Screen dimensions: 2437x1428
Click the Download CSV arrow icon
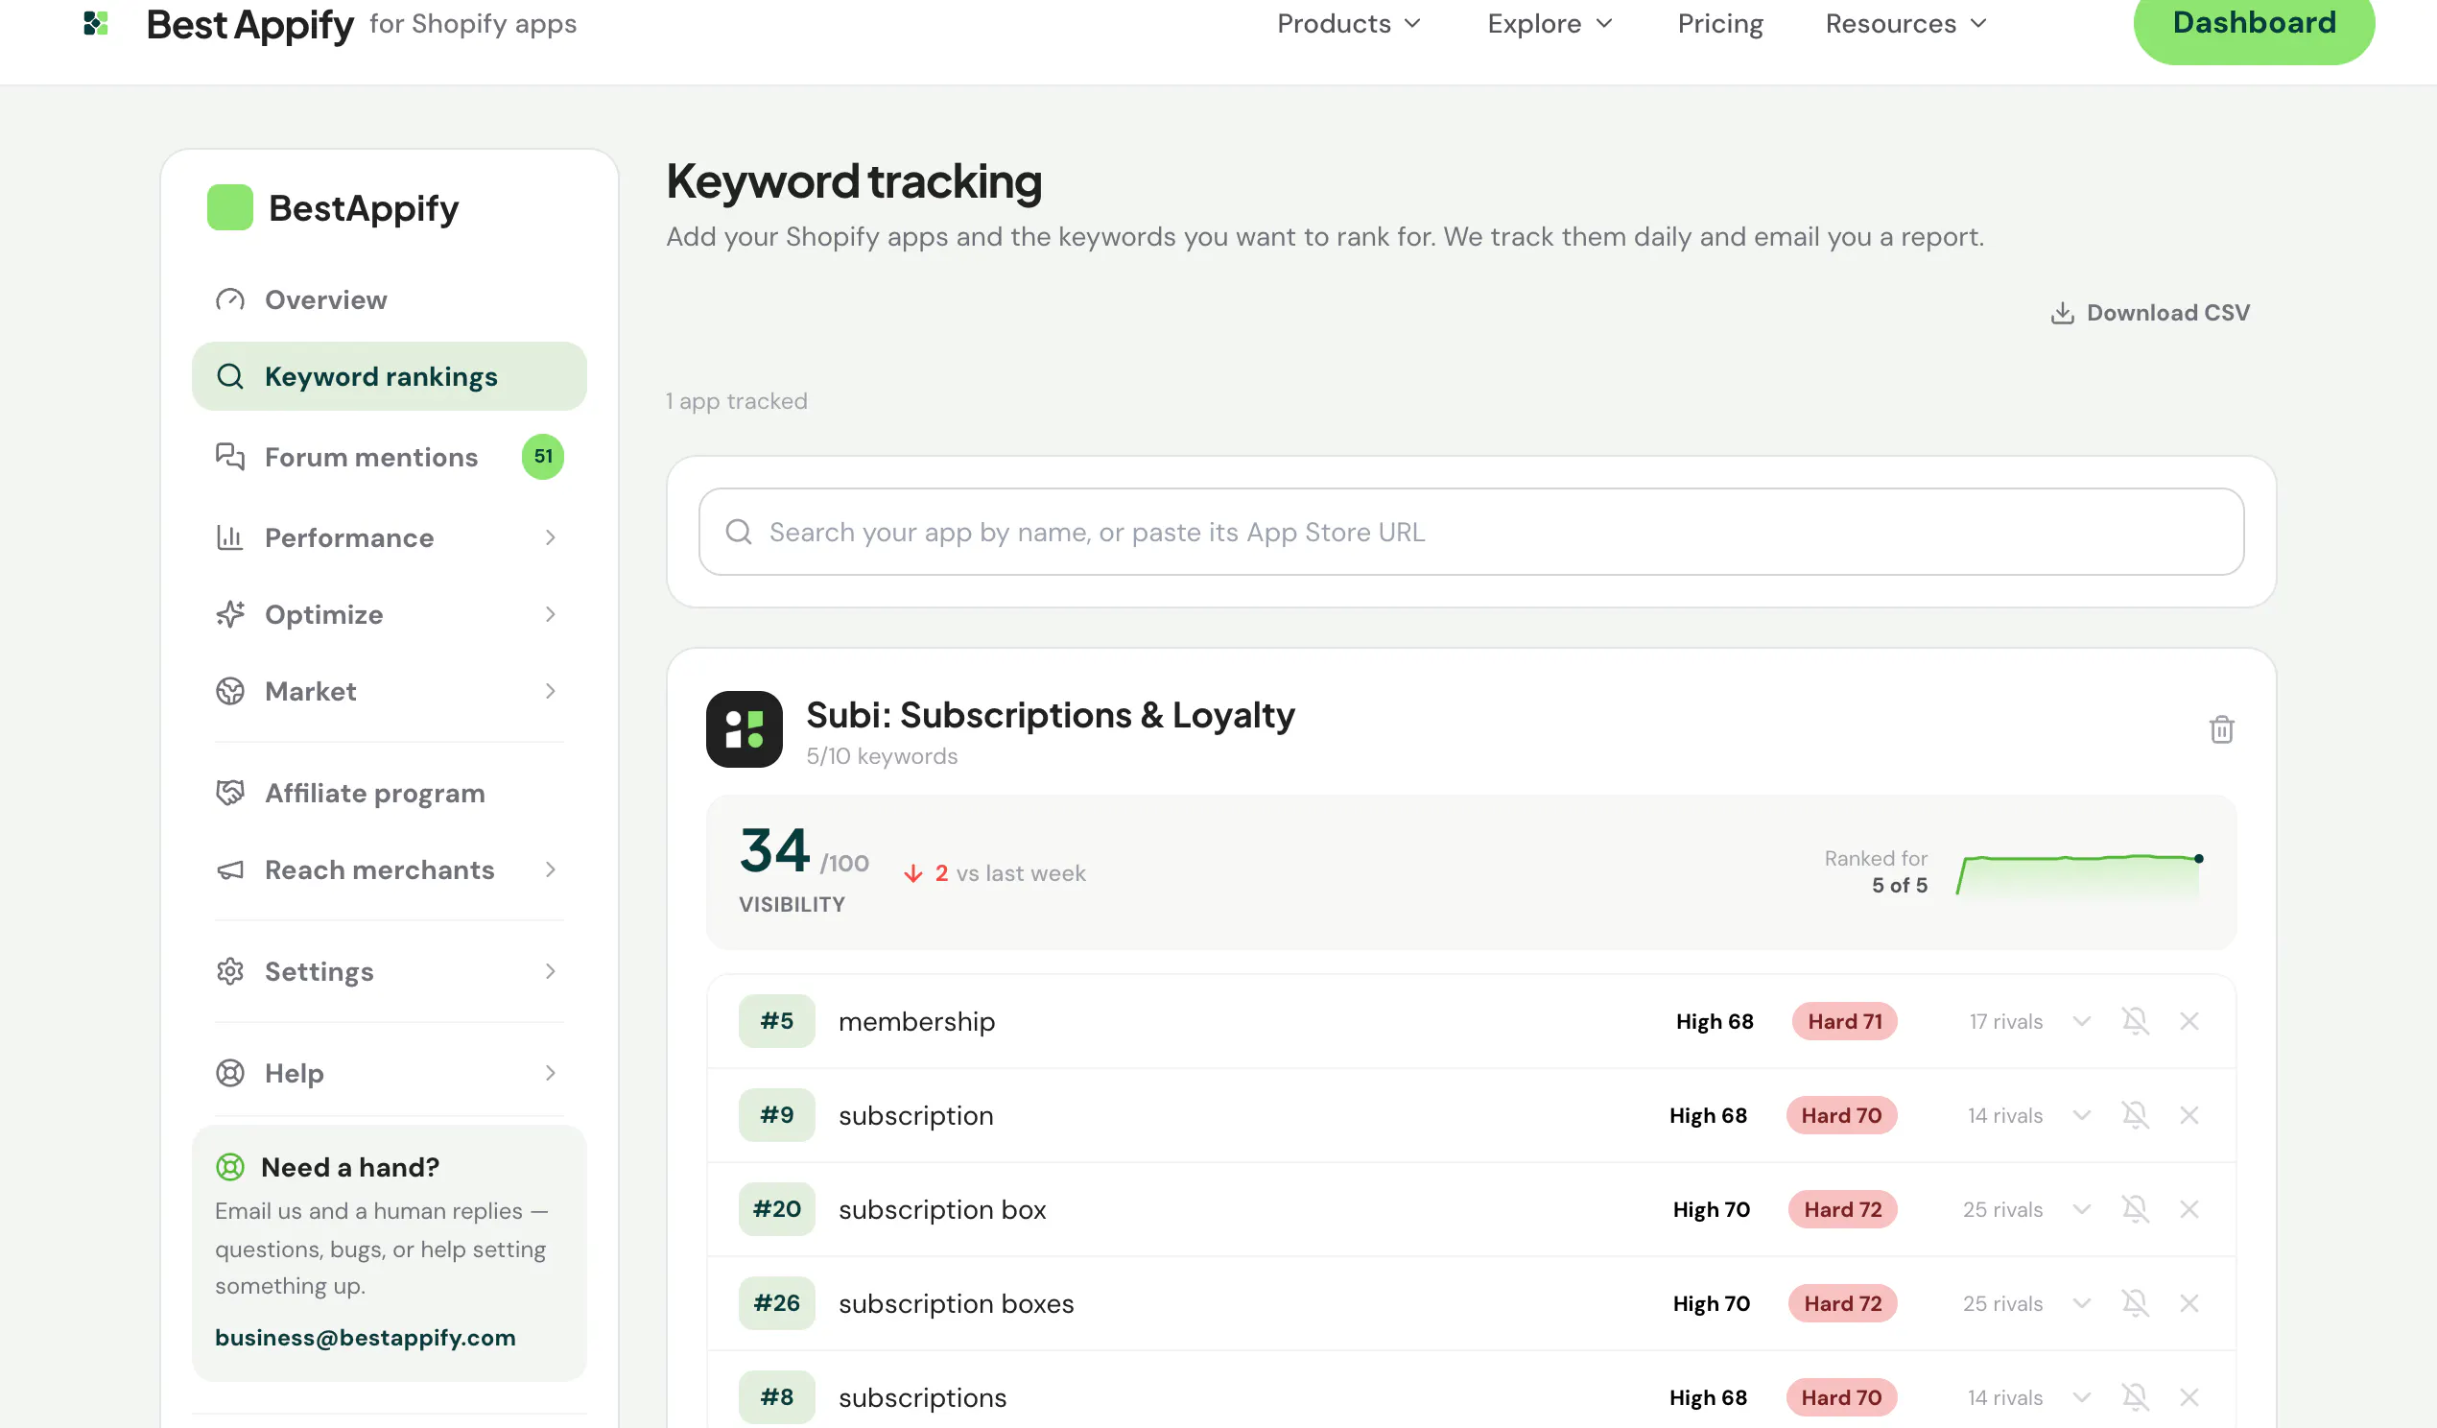coord(2062,313)
